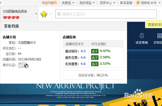This screenshot has width=162, height=106.
Task: Click the shopping cart icon
Action: [x=138, y=3]
